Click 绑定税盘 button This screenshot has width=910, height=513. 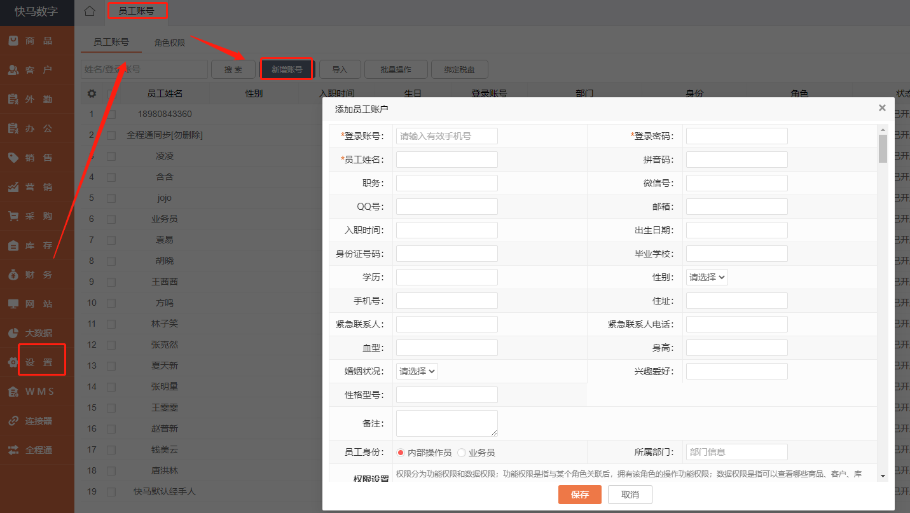pos(460,69)
